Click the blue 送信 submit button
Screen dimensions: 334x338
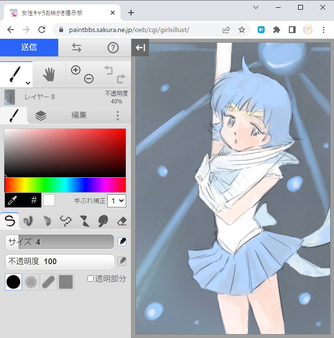(x=29, y=48)
